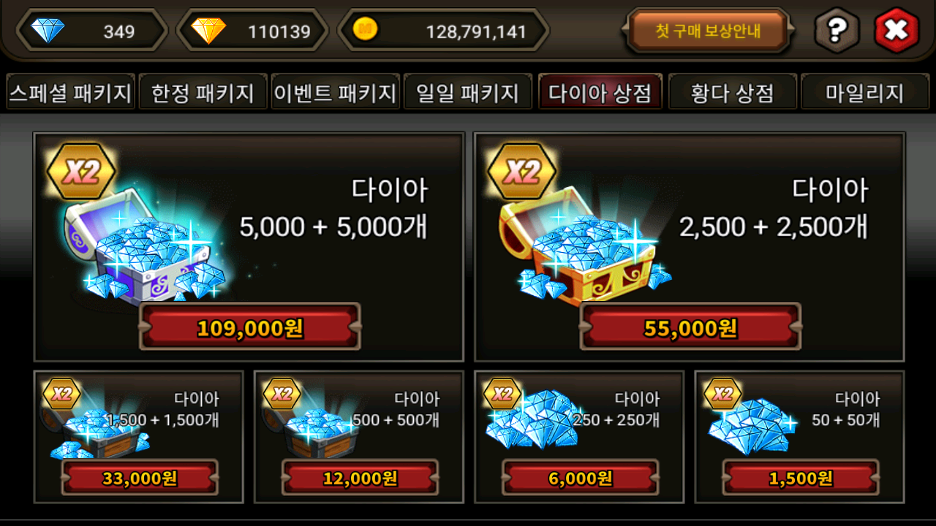This screenshot has height=526, width=936.
Task: Tap the blue diamond currency icon
Action: (x=48, y=31)
